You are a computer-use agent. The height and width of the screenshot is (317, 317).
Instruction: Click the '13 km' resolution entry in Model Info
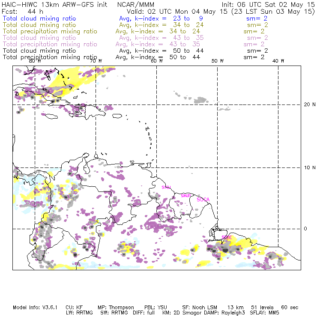235,308
